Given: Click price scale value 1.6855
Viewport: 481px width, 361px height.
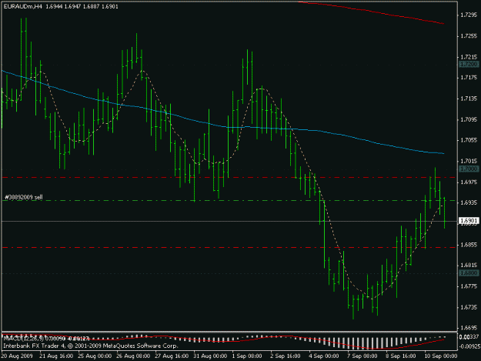Looking at the screenshot, I should (469, 245).
